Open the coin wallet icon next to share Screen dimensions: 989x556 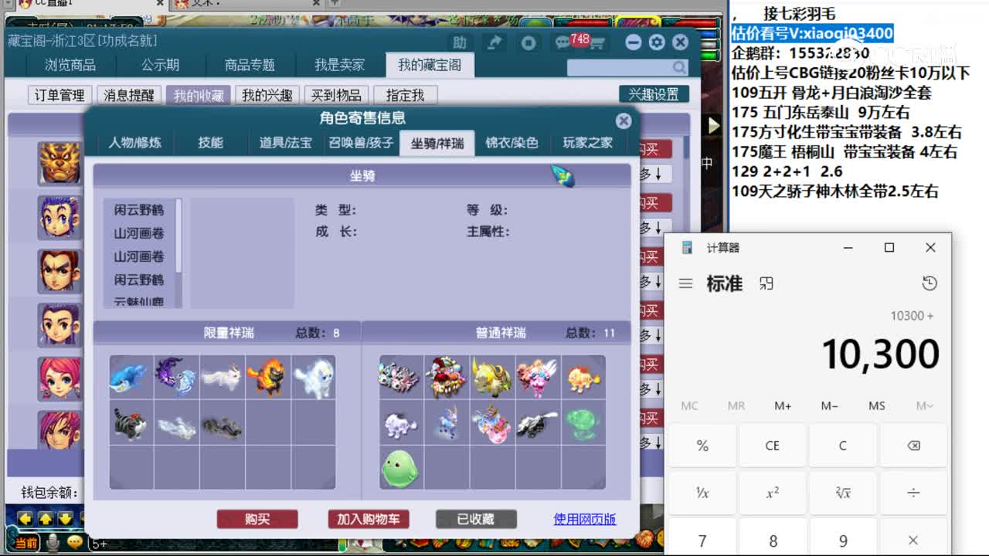[529, 44]
